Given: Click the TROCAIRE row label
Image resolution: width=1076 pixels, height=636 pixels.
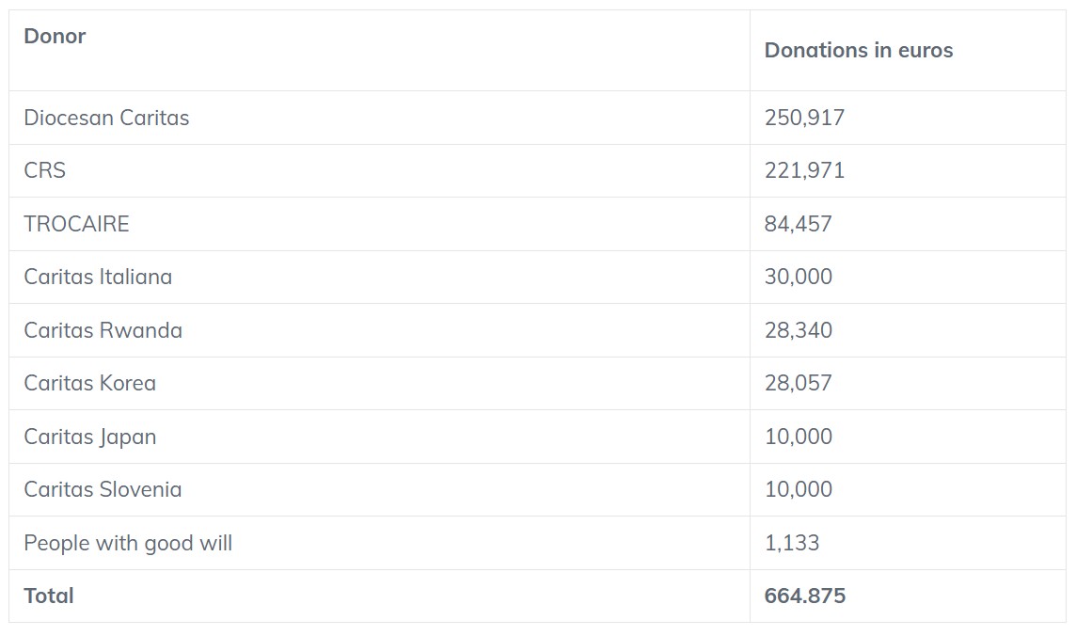Looking at the screenshot, I should click(x=76, y=224).
